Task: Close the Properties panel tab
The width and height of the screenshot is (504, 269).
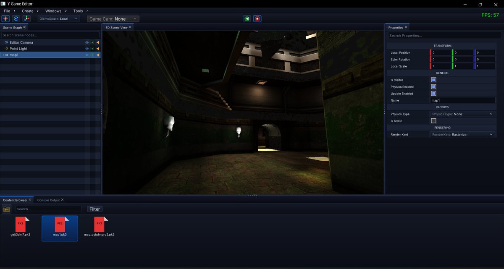Action: pyautogui.click(x=406, y=27)
